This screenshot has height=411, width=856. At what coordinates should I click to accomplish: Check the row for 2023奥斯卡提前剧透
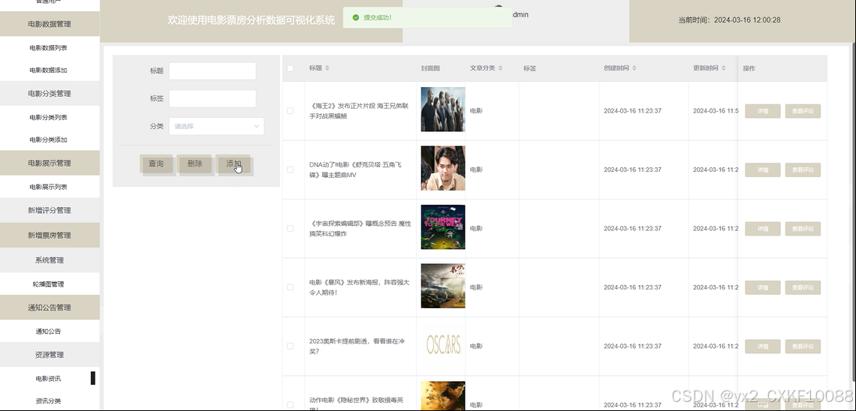(x=291, y=346)
